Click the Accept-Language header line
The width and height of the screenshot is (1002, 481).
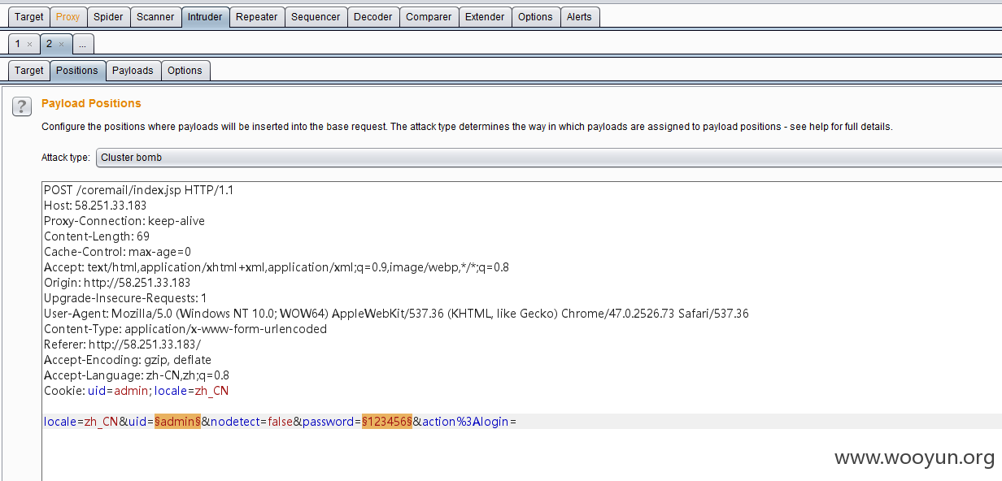point(137,375)
